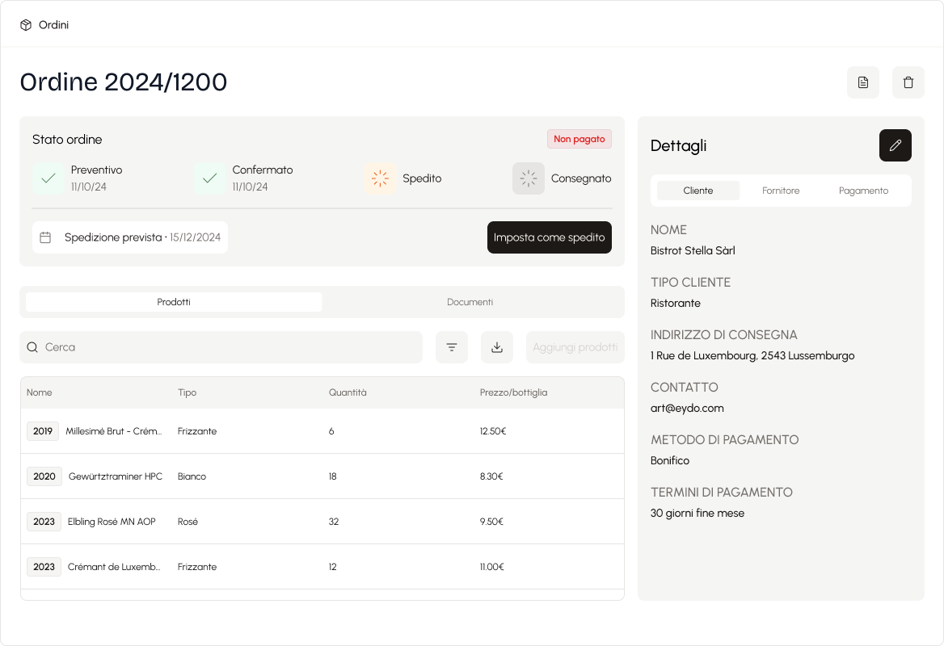Open the Spedizione prevista date picker
This screenshot has height=646, width=944.
tap(130, 237)
